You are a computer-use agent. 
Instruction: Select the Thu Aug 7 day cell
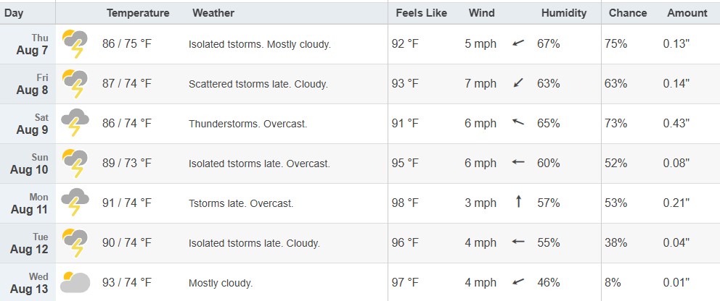[28, 44]
